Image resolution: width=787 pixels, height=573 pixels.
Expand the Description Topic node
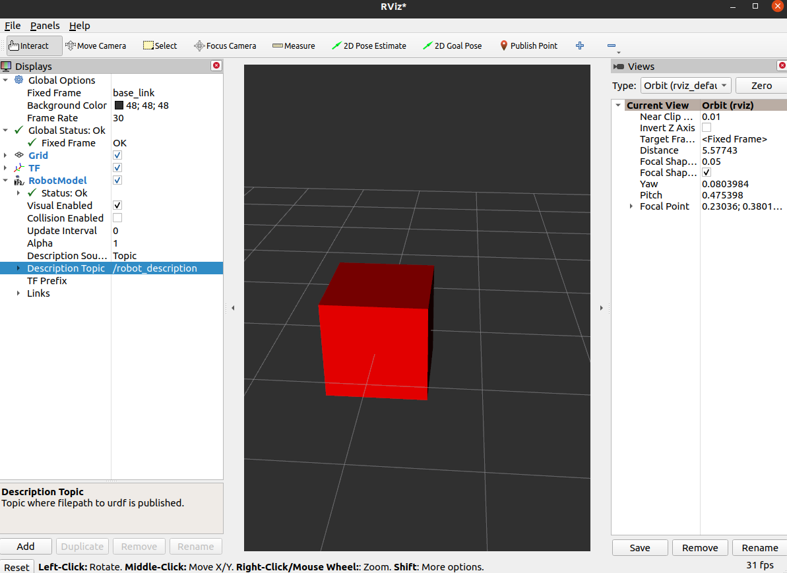18,268
